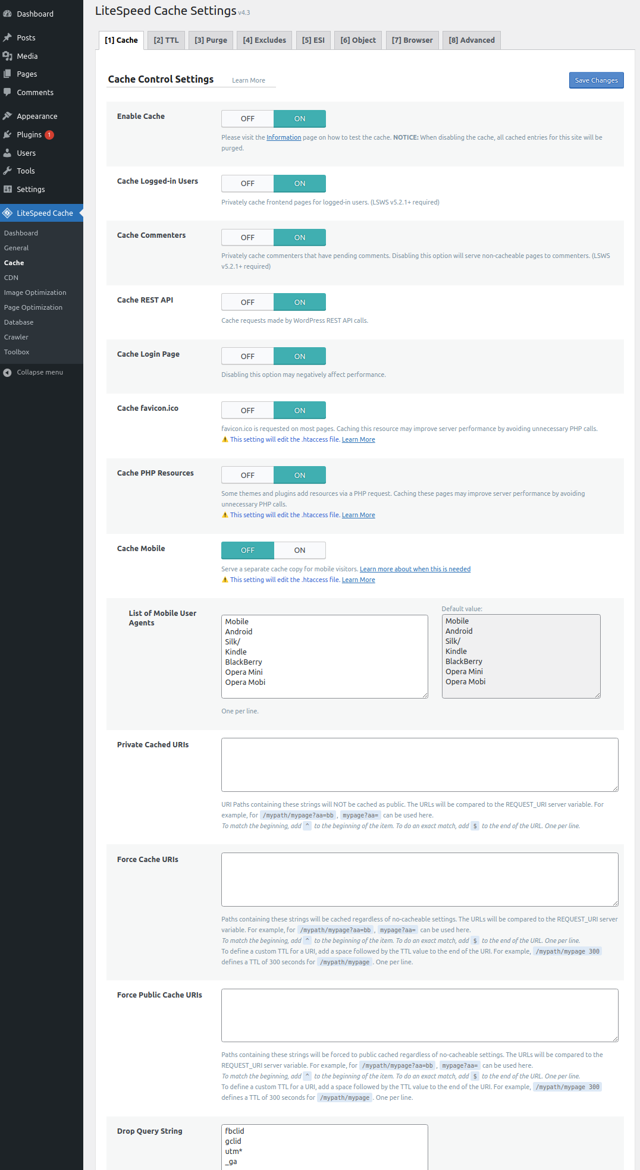Turn Cache Login Page OFF
The width and height of the screenshot is (640, 1170).
247,357
